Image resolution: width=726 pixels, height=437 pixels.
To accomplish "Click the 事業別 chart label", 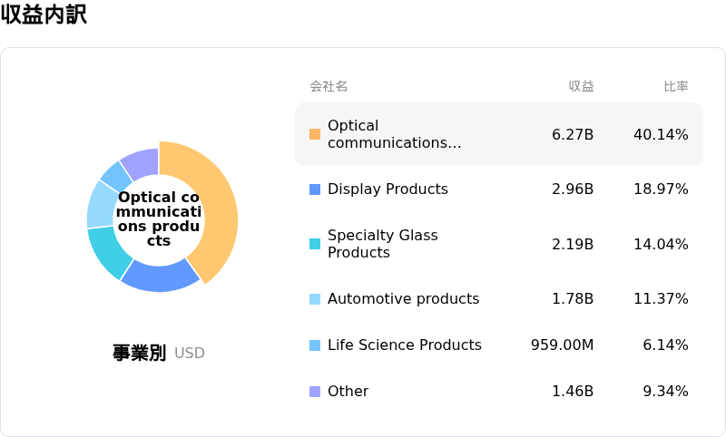I will coord(139,353).
